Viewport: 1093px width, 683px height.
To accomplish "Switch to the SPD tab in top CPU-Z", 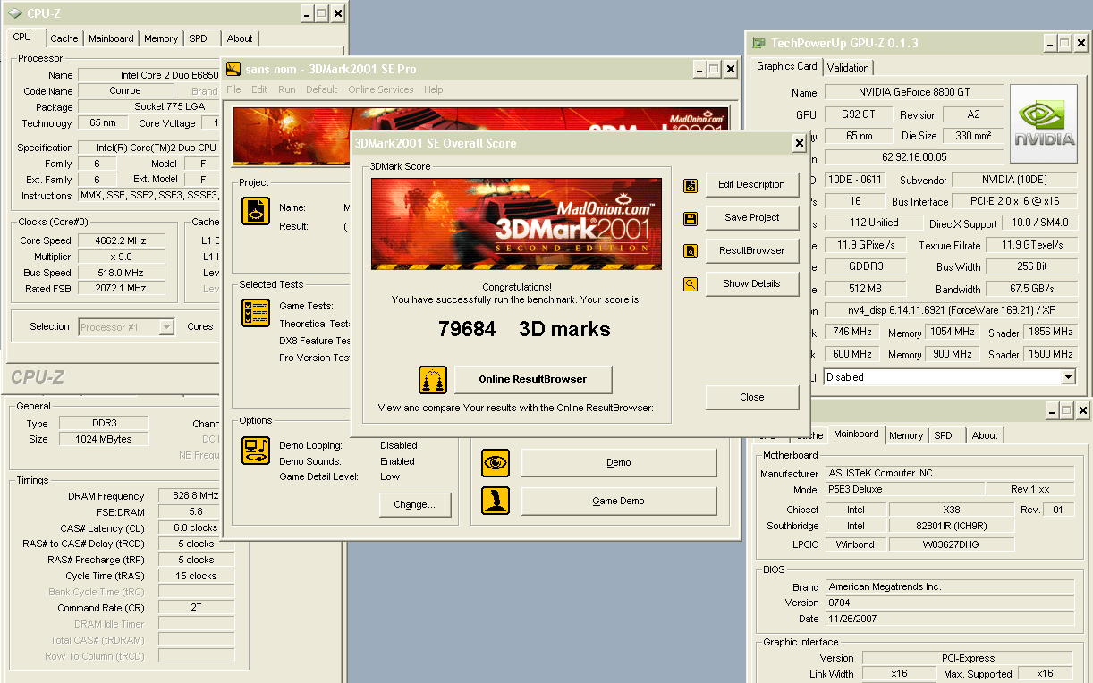I will (199, 38).
